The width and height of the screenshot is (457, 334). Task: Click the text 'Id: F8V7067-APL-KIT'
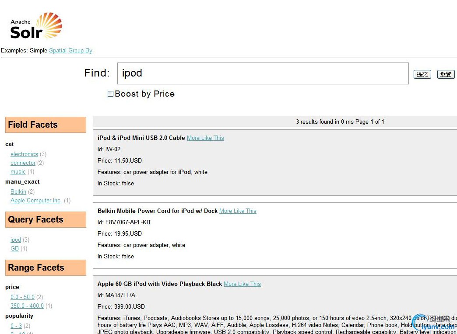point(124,222)
